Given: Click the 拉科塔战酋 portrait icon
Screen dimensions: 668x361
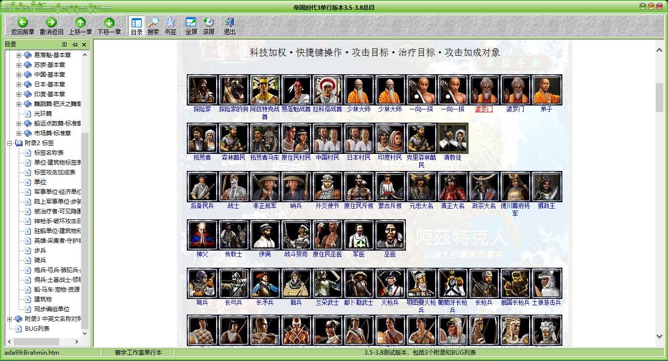Looking at the screenshot, I should [328, 90].
